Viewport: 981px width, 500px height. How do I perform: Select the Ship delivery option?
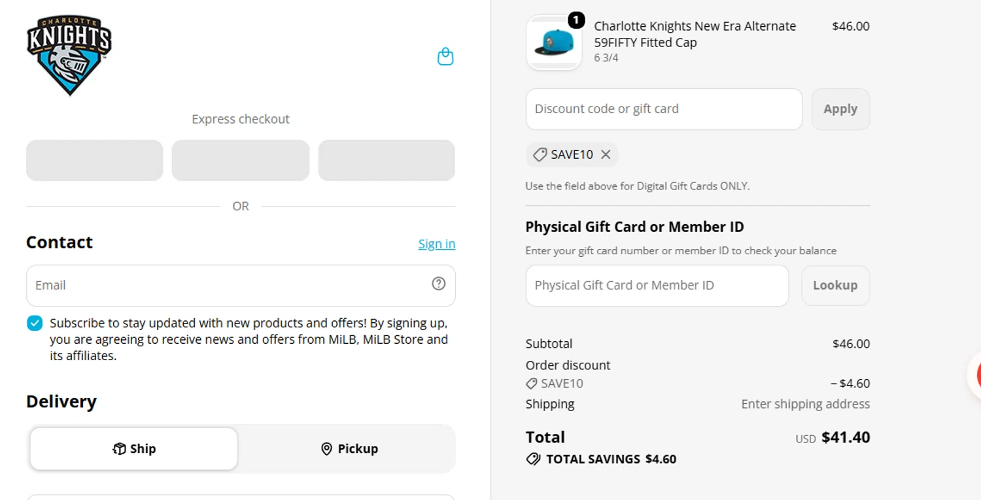[x=134, y=449]
